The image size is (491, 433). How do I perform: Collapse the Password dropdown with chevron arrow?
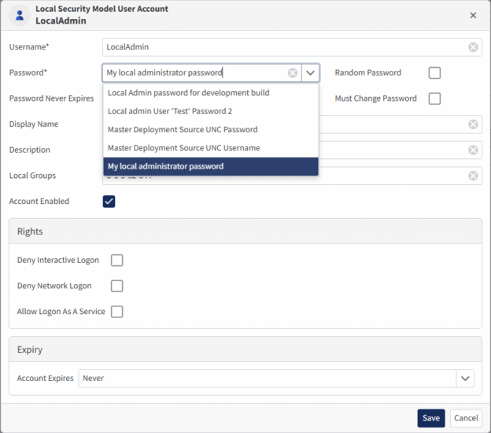tap(310, 73)
